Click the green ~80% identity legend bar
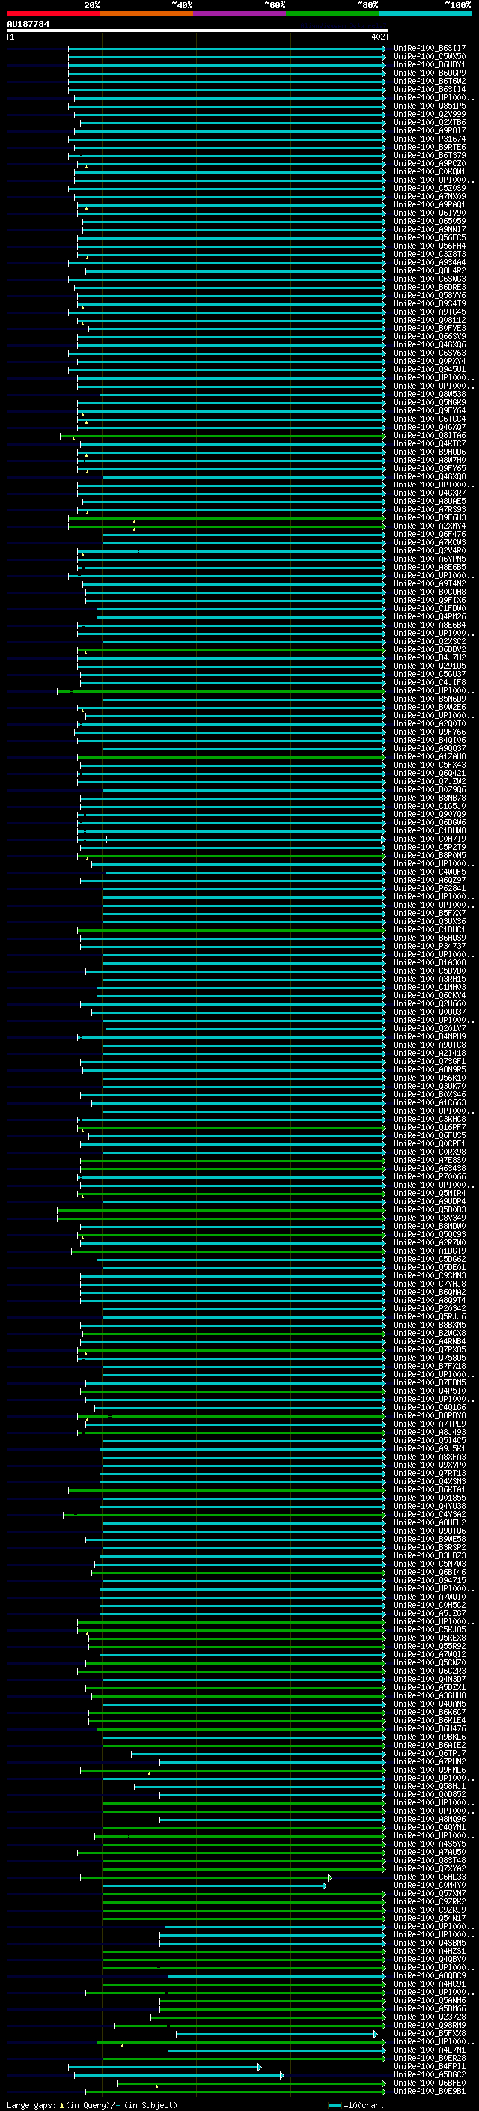 point(332,13)
